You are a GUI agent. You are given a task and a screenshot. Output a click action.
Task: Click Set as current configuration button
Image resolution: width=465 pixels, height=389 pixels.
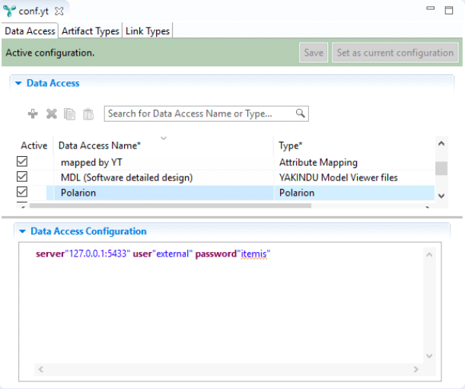pyautogui.click(x=395, y=53)
